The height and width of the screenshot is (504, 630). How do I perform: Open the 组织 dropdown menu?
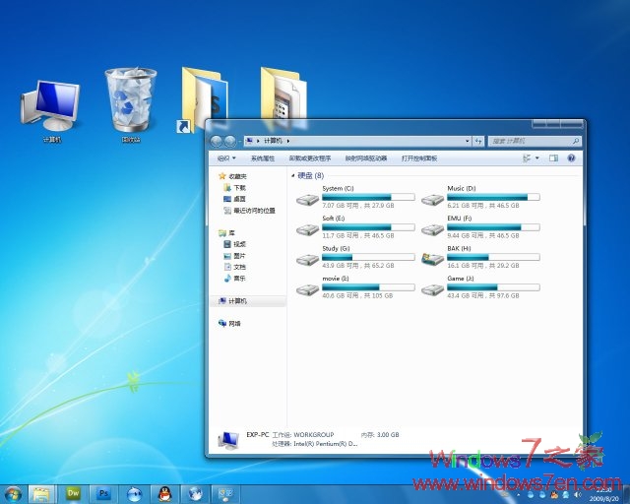[226, 158]
